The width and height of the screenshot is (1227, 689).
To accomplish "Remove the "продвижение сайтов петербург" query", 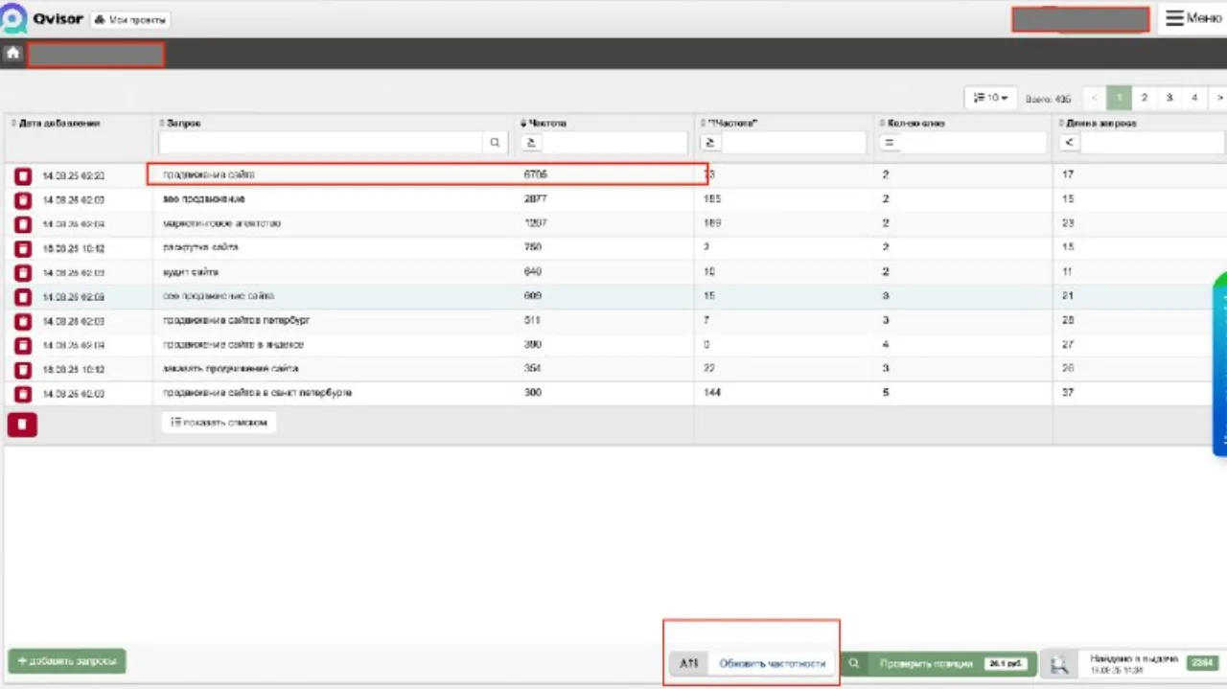I will tap(23, 321).
